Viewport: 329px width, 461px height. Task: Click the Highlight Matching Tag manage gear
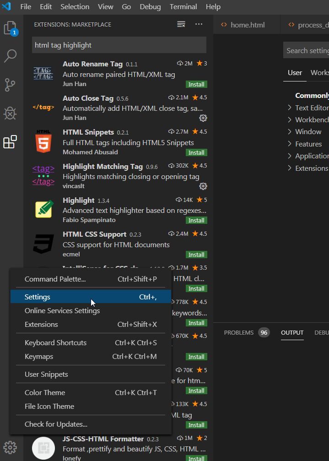(203, 186)
